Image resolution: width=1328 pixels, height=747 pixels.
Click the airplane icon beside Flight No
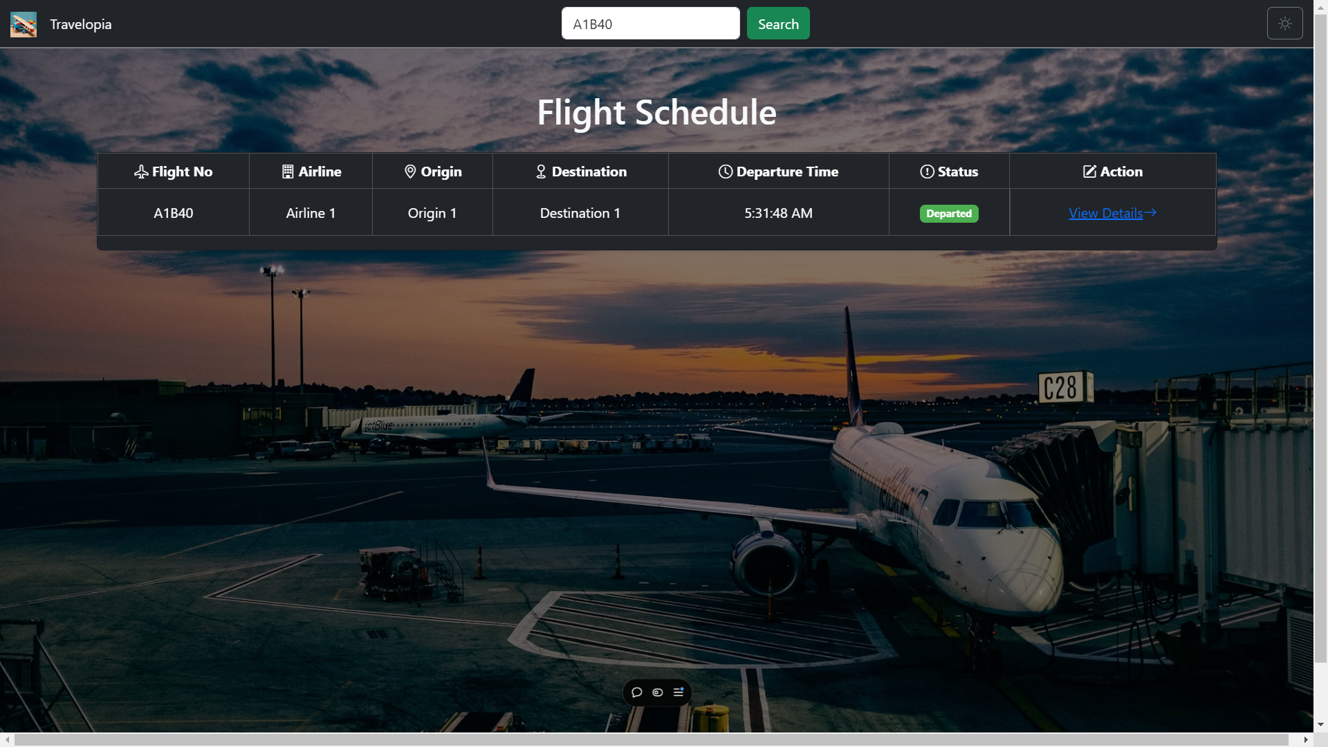141,172
